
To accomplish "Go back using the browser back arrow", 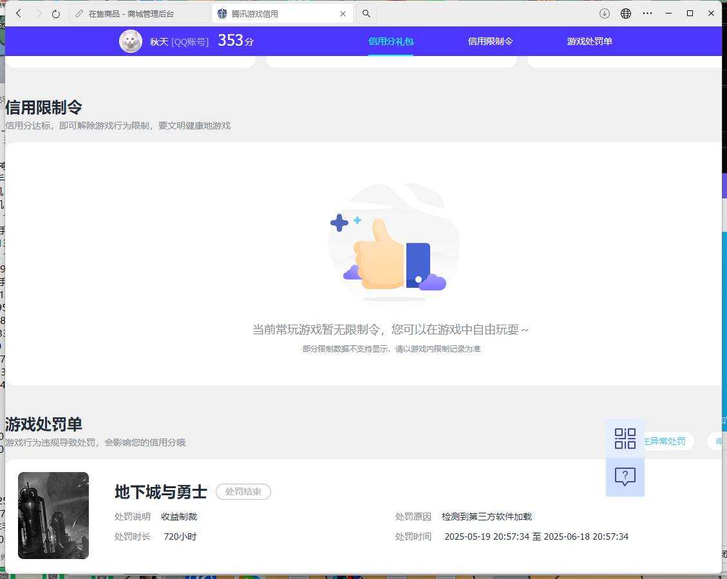I will pyautogui.click(x=19, y=14).
